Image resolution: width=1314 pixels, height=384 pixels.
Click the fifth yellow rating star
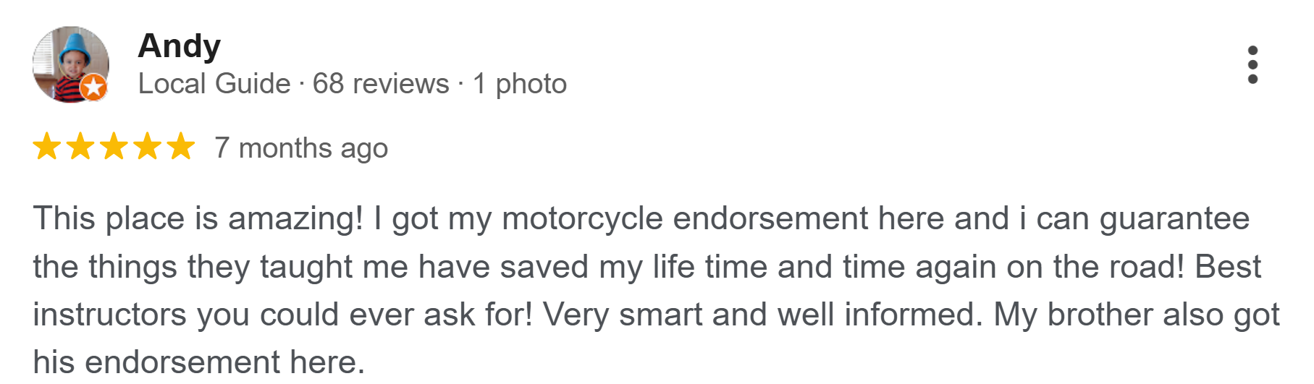click(x=180, y=147)
